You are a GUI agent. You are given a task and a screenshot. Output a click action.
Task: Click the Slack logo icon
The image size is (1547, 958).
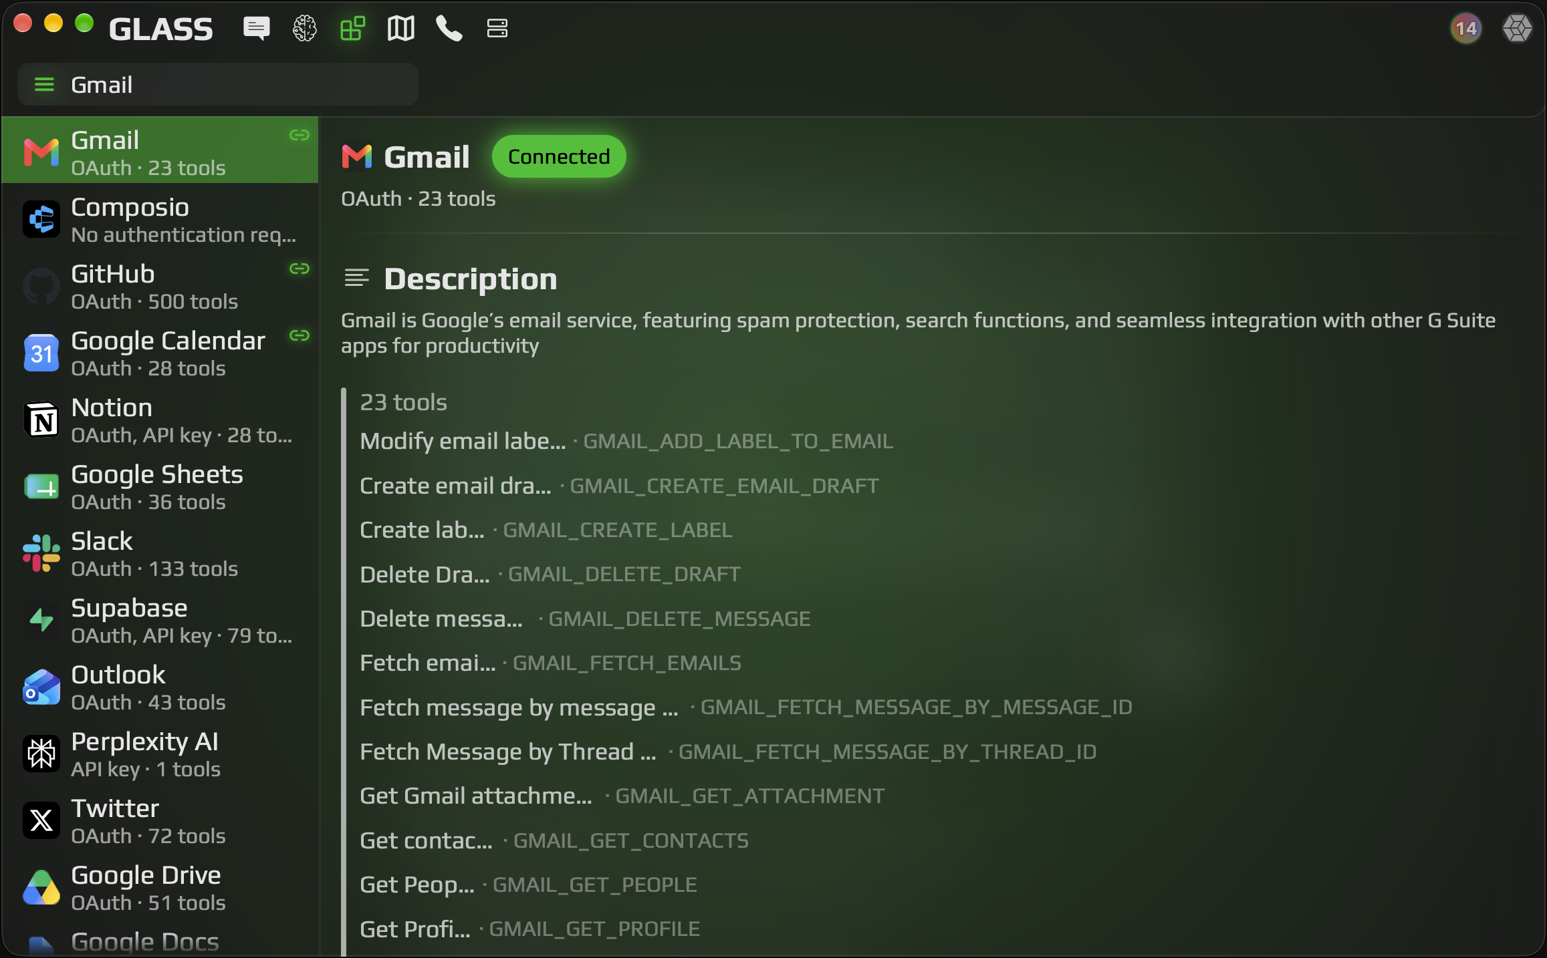tap(41, 554)
